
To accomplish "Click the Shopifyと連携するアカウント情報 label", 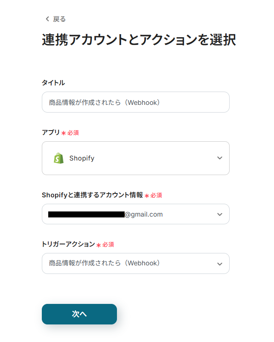I will click(x=92, y=195).
